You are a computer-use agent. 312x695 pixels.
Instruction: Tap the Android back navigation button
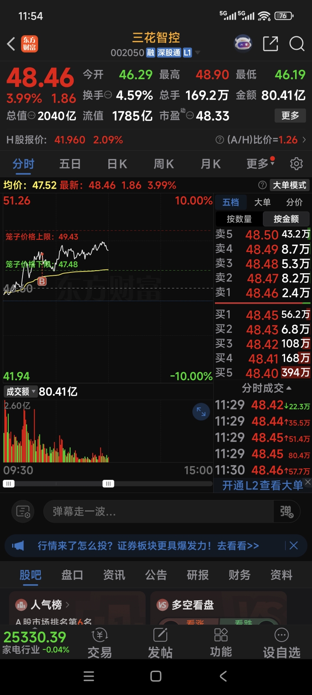(223, 676)
